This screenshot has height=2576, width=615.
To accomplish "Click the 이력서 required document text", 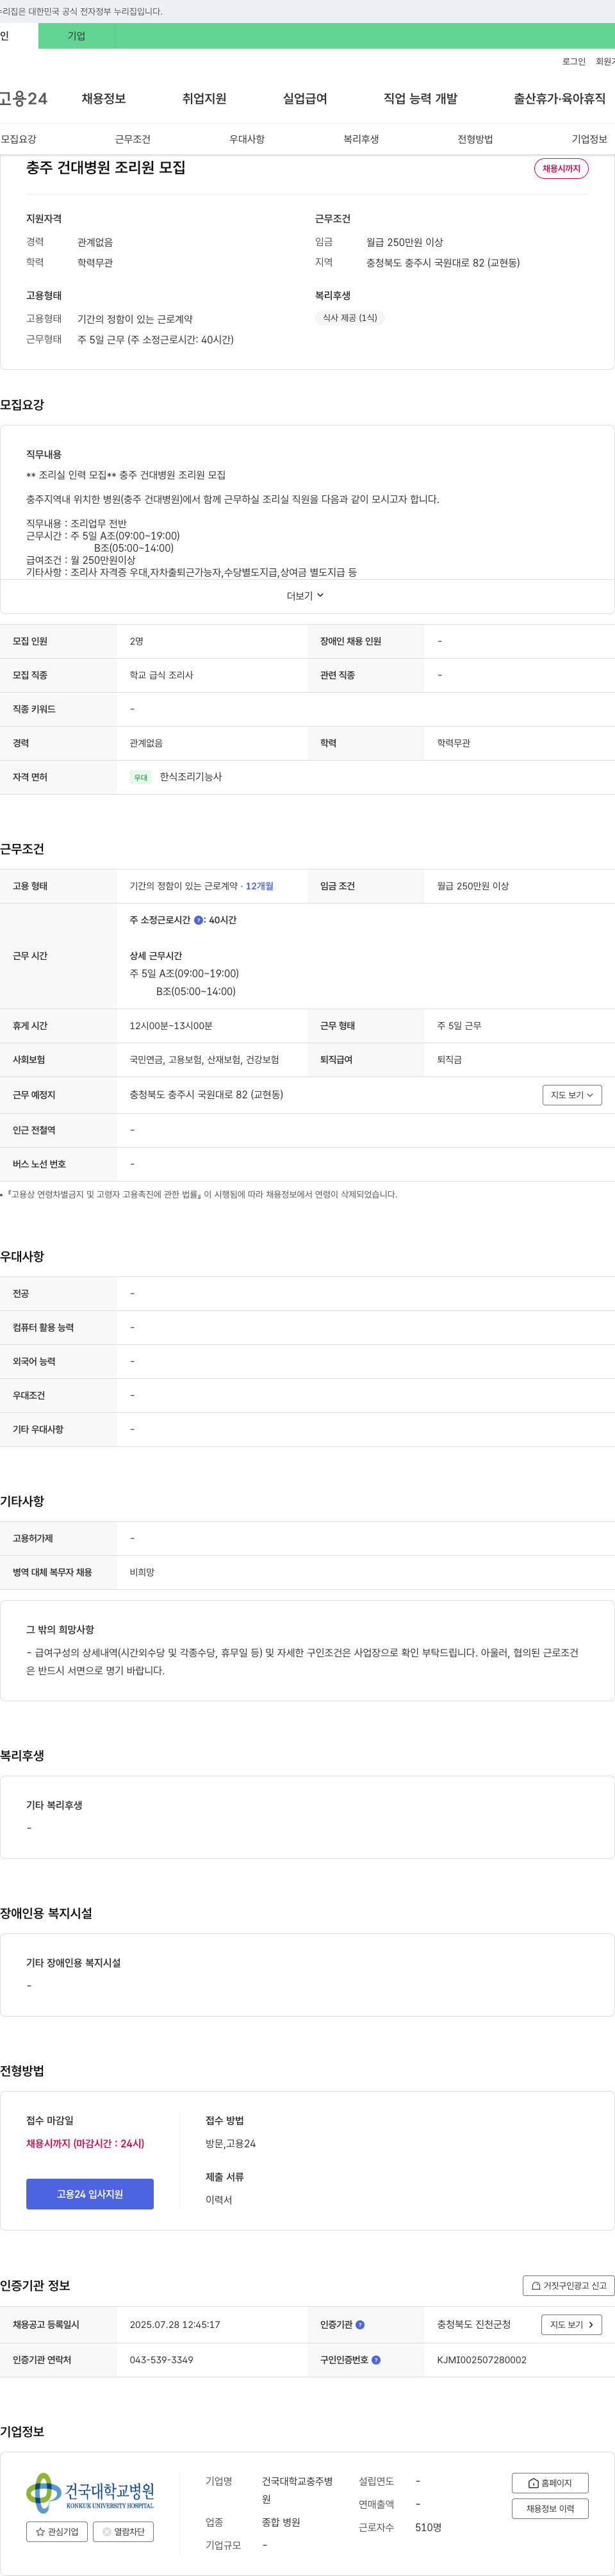I will click(x=219, y=2200).
